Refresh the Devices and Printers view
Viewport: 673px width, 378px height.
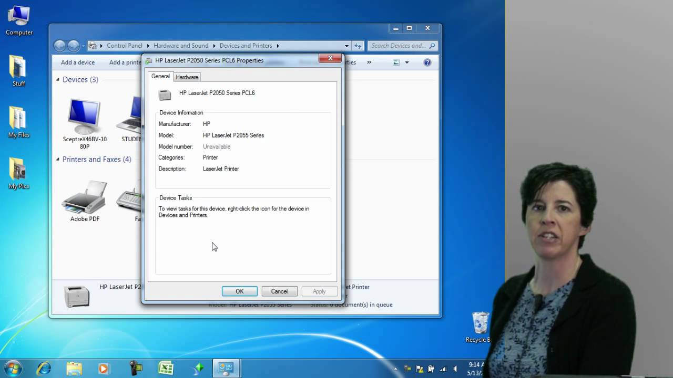pos(358,46)
